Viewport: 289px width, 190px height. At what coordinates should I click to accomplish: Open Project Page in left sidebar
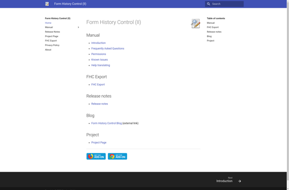coord(52,36)
